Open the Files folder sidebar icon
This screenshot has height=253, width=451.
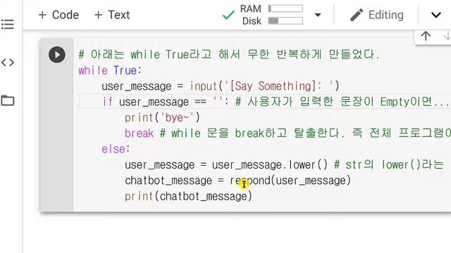(8, 100)
